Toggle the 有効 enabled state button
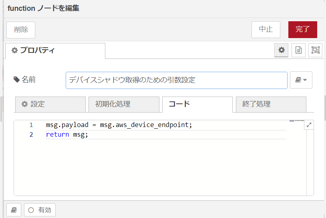326x218 pixels. [40, 210]
